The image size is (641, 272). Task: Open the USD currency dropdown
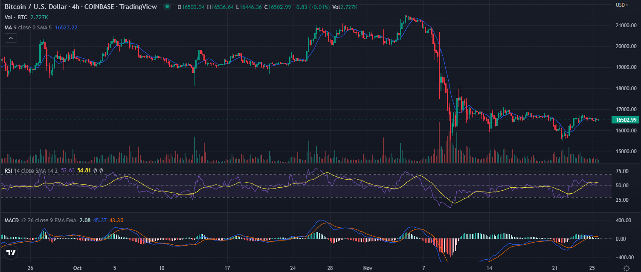pyautogui.click(x=622, y=5)
